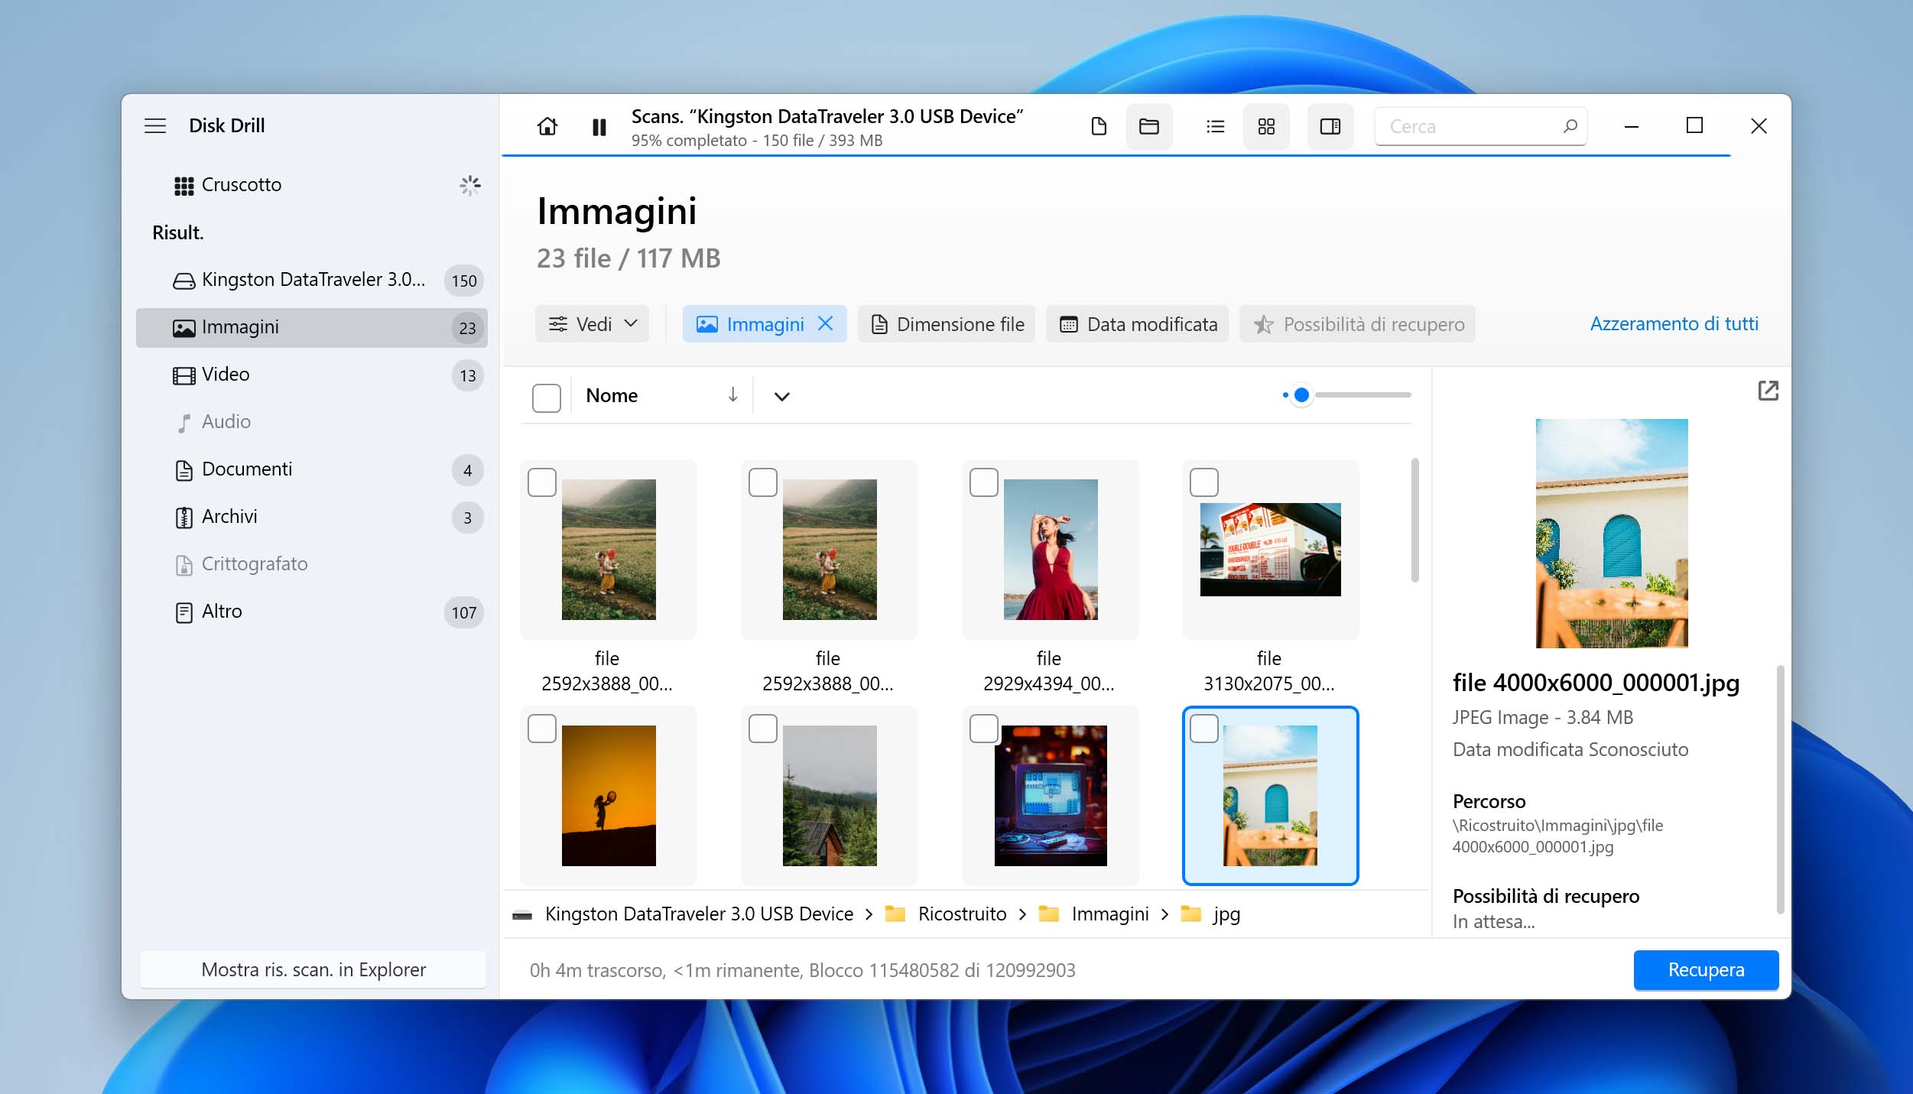The image size is (1913, 1094).
Task: Select Altro category in sidebar
Action: (x=312, y=612)
